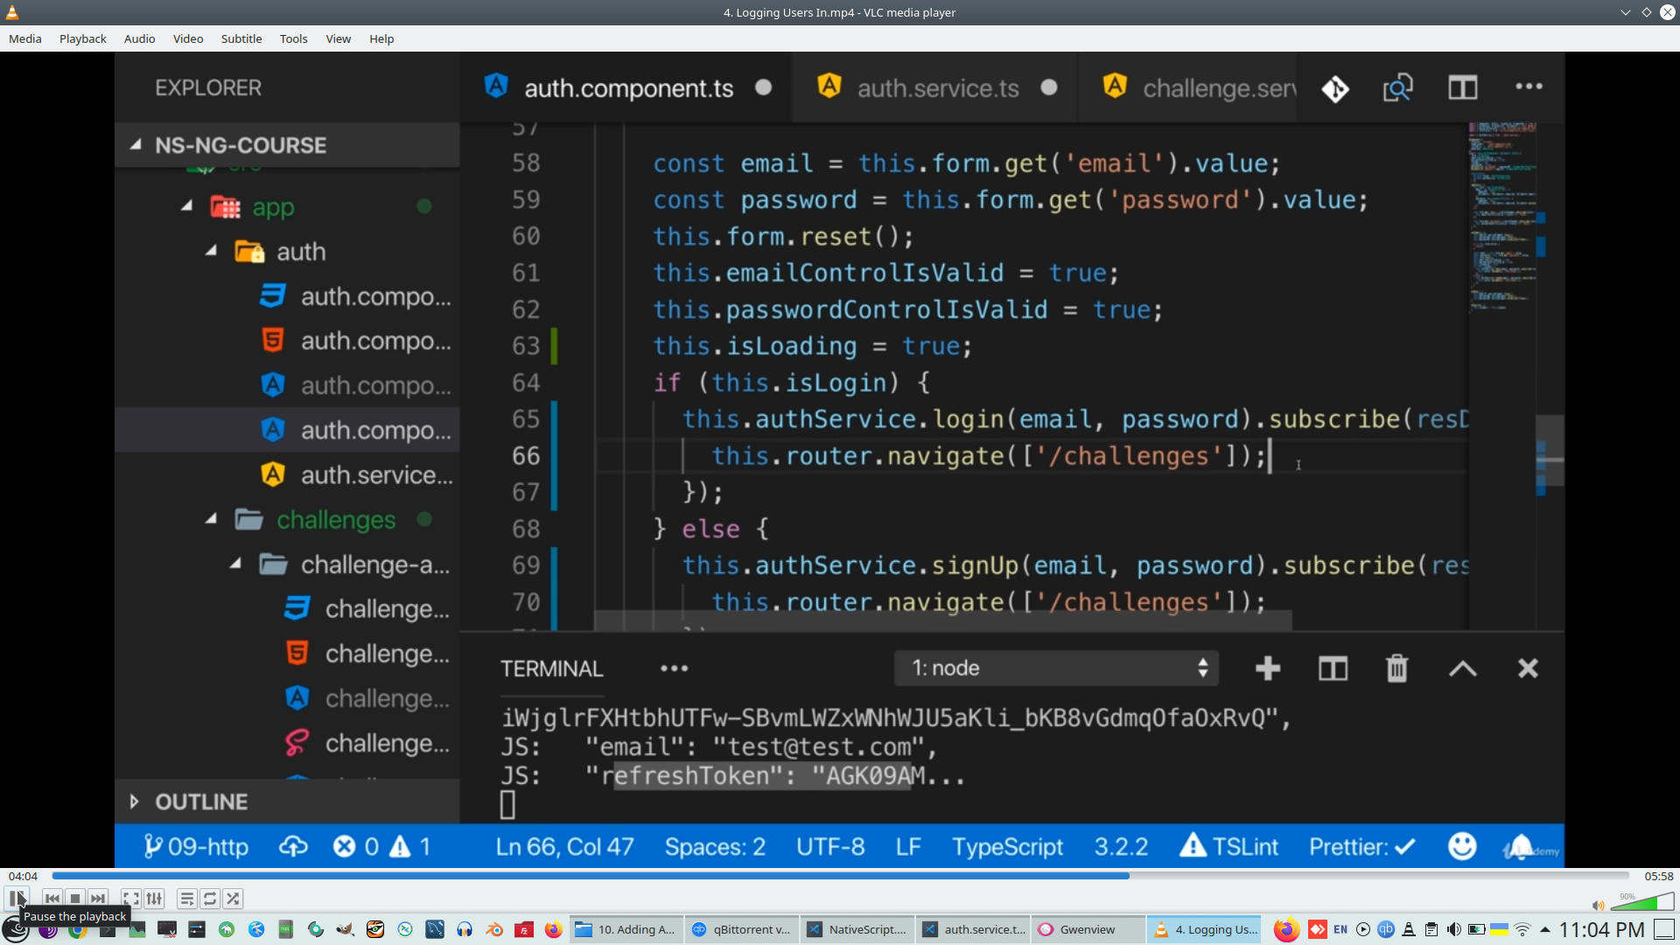Set volume using the green volume slider
Image resolution: width=1680 pixels, height=945 pixels.
(x=1643, y=902)
